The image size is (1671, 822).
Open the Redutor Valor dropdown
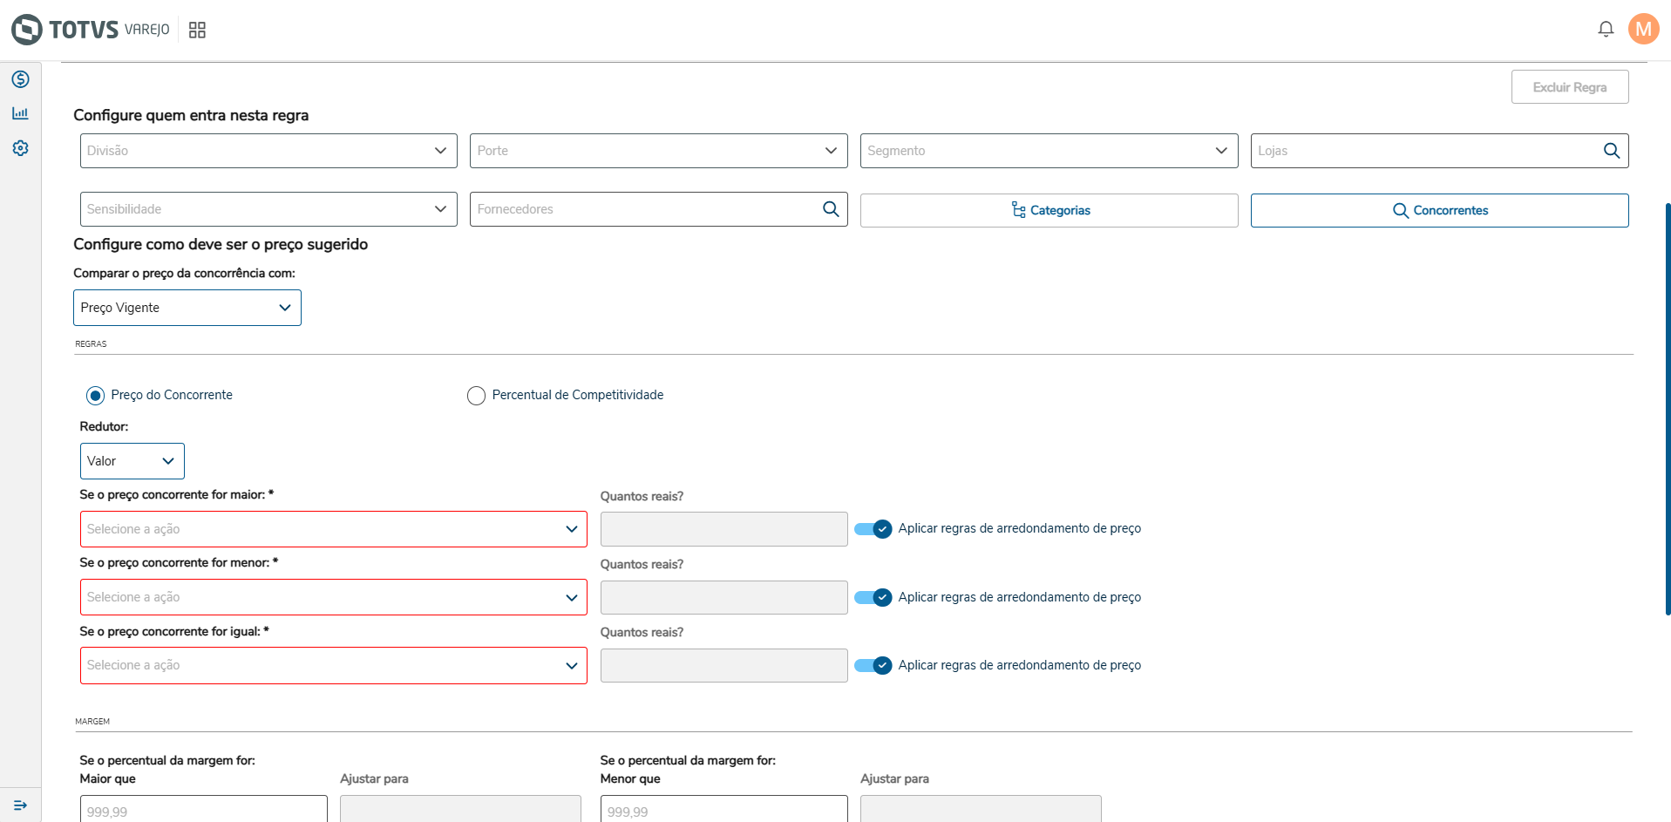tap(132, 461)
